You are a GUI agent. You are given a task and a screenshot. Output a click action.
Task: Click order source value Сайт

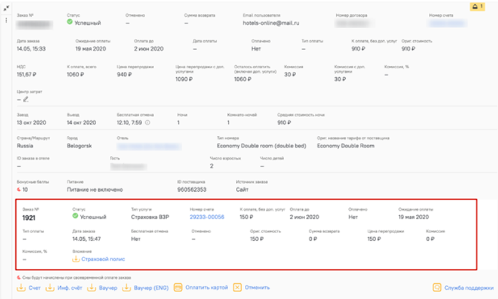pyautogui.click(x=242, y=190)
